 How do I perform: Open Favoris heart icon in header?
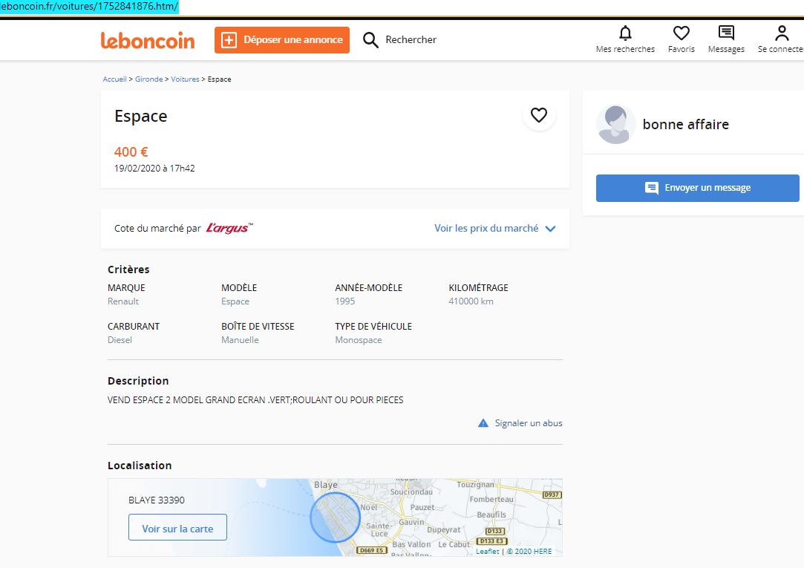681,33
